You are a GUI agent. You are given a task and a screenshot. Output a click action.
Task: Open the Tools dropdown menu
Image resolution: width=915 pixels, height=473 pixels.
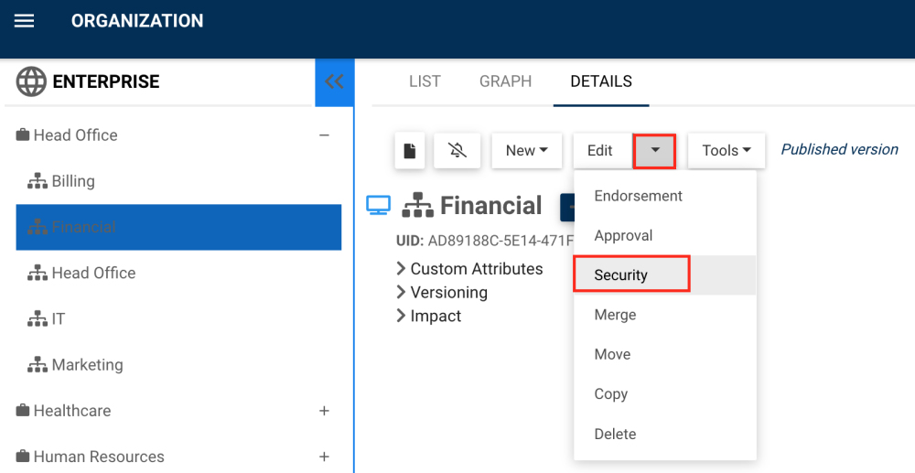tap(727, 151)
